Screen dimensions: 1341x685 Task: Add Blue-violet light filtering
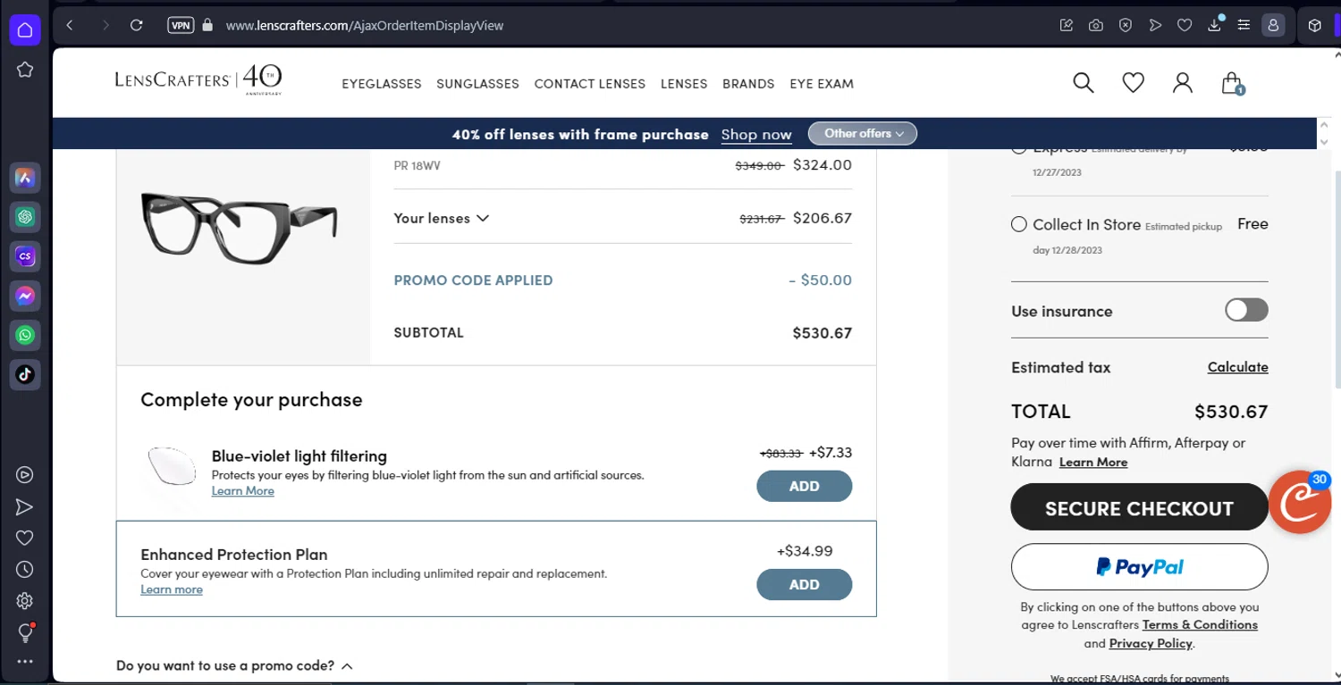(805, 486)
